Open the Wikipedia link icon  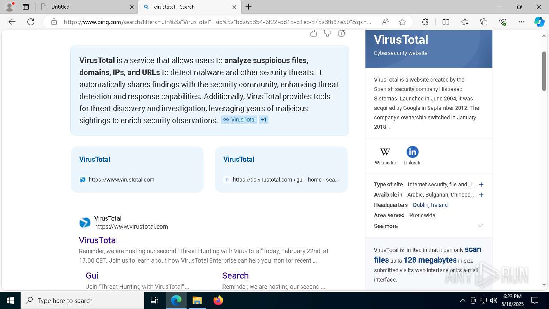pyautogui.click(x=385, y=152)
